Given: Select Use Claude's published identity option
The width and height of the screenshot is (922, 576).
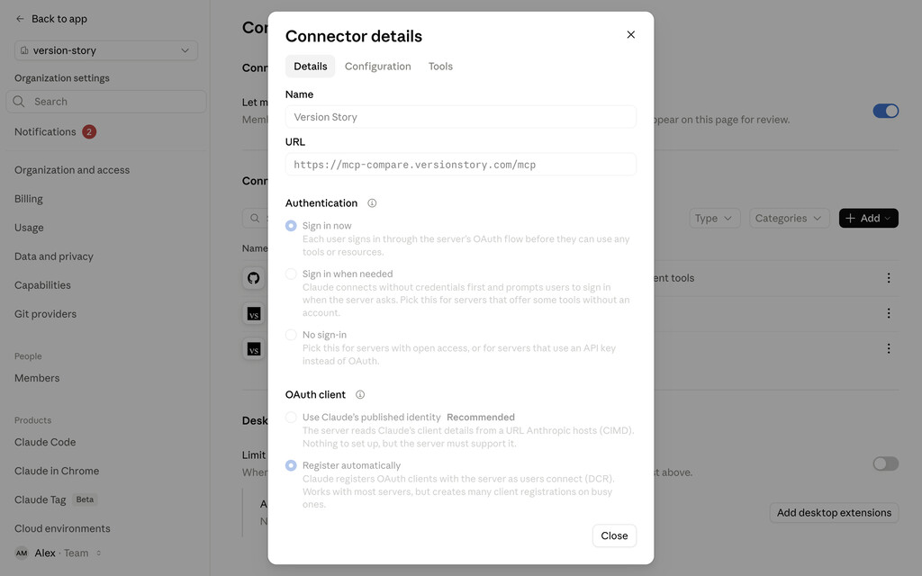Looking at the screenshot, I should coord(291,418).
